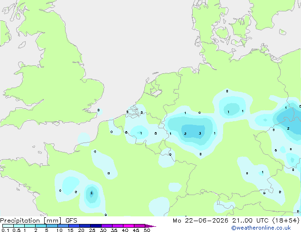Select the 10–15 mm legend color swatch

coord(63,226)
